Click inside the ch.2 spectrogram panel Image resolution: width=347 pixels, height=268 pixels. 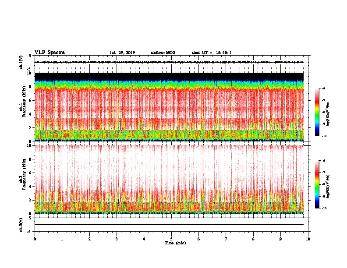[x=169, y=180]
